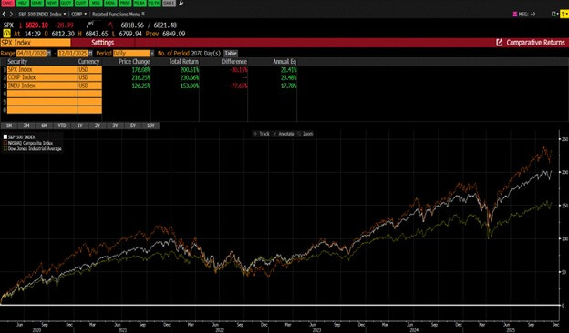The image size is (569, 333).
Task: Enable the chart Track tool
Action: (262, 134)
